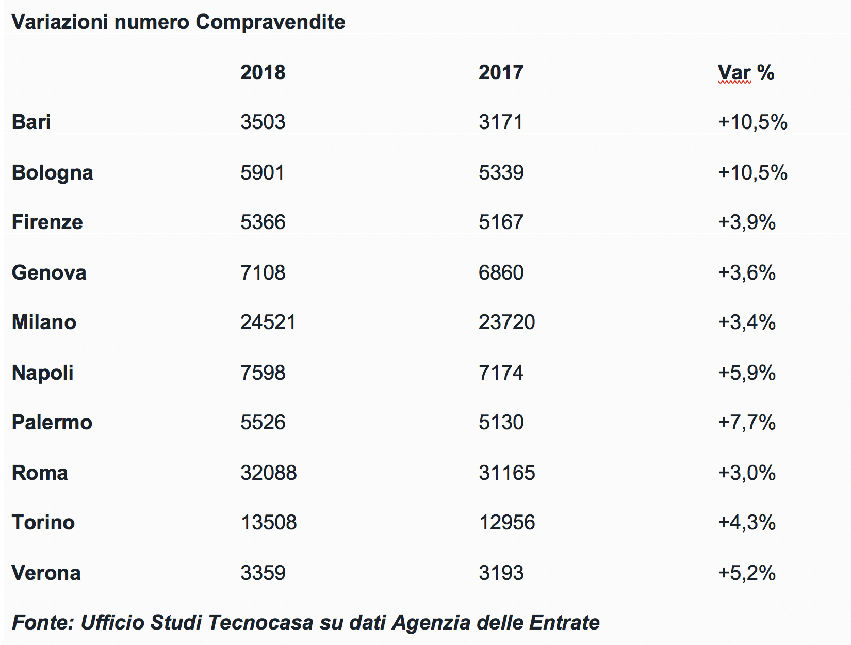The image size is (851, 645).
Task: Select the Firenze row label
Action: pos(47,222)
